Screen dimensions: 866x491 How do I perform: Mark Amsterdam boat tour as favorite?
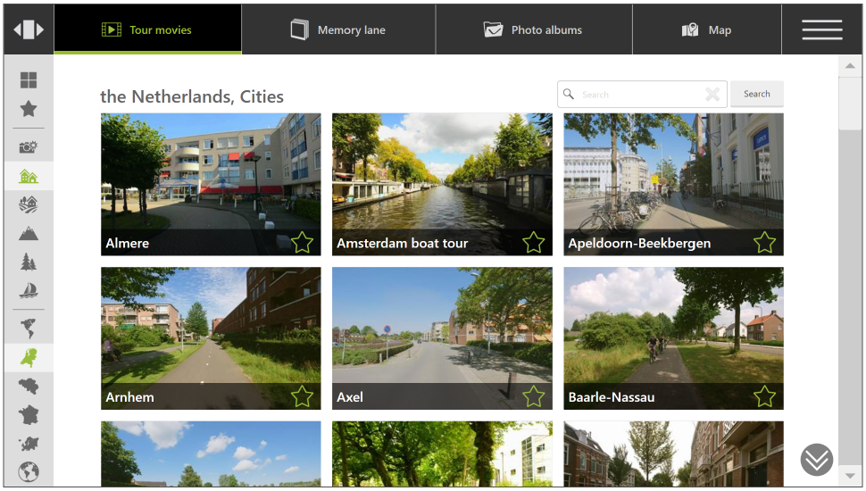click(x=533, y=242)
